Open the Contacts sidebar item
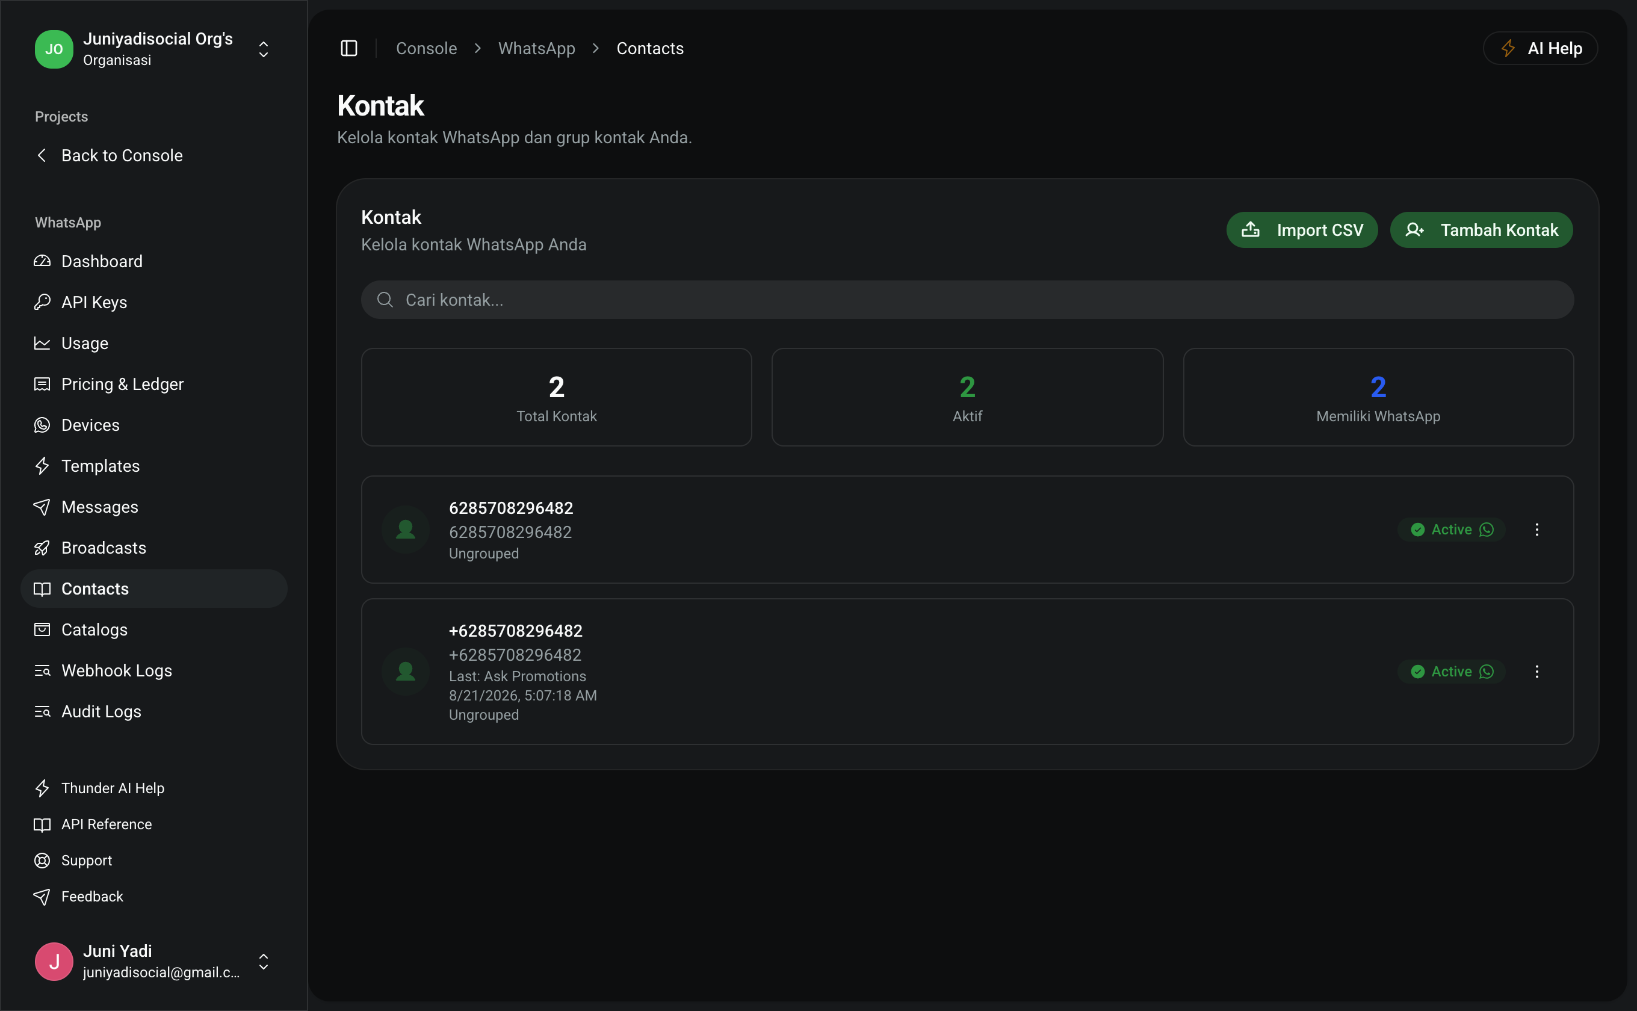 click(x=155, y=589)
